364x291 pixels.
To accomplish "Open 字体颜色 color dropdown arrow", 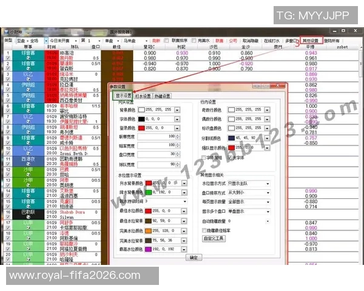I will (x=177, y=119).
